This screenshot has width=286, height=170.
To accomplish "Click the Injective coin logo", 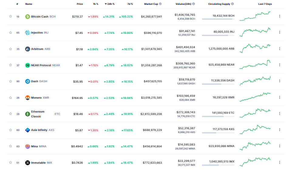I will coord(28,33).
